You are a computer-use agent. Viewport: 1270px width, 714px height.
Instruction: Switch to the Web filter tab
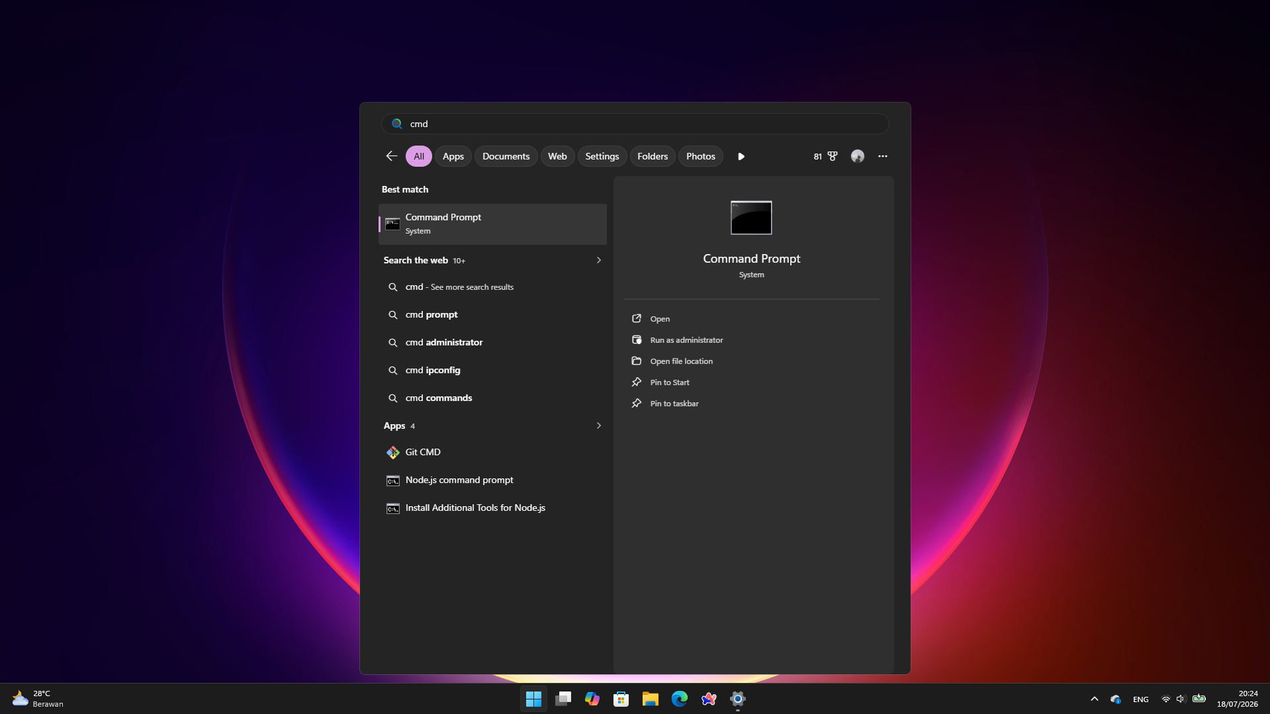pos(557,156)
